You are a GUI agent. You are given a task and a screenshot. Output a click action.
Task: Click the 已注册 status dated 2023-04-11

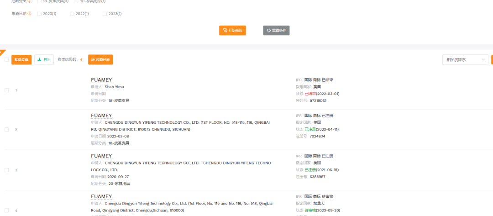(310, 129)
